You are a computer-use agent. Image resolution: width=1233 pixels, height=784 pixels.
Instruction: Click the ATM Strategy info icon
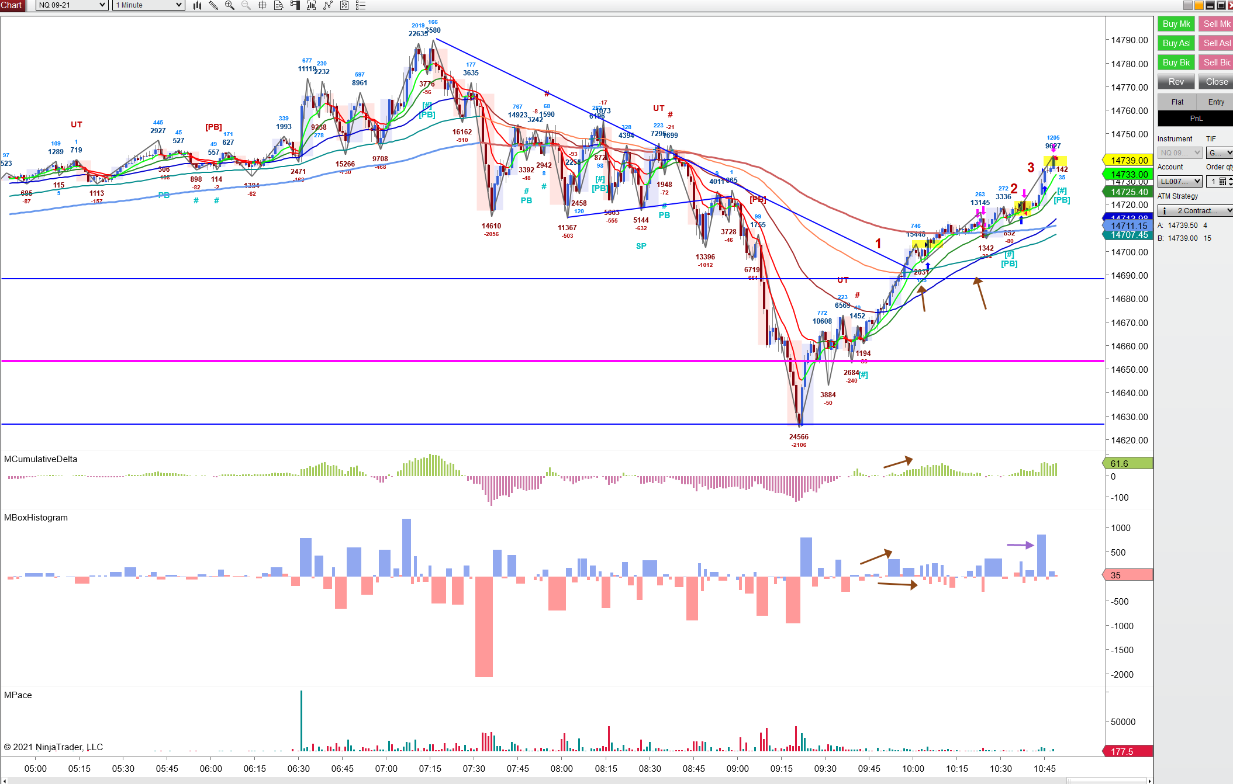pyautogui.click(x=1165, y=211)
